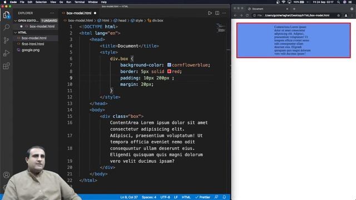Open the Terminal menu

tap(80, 2)
